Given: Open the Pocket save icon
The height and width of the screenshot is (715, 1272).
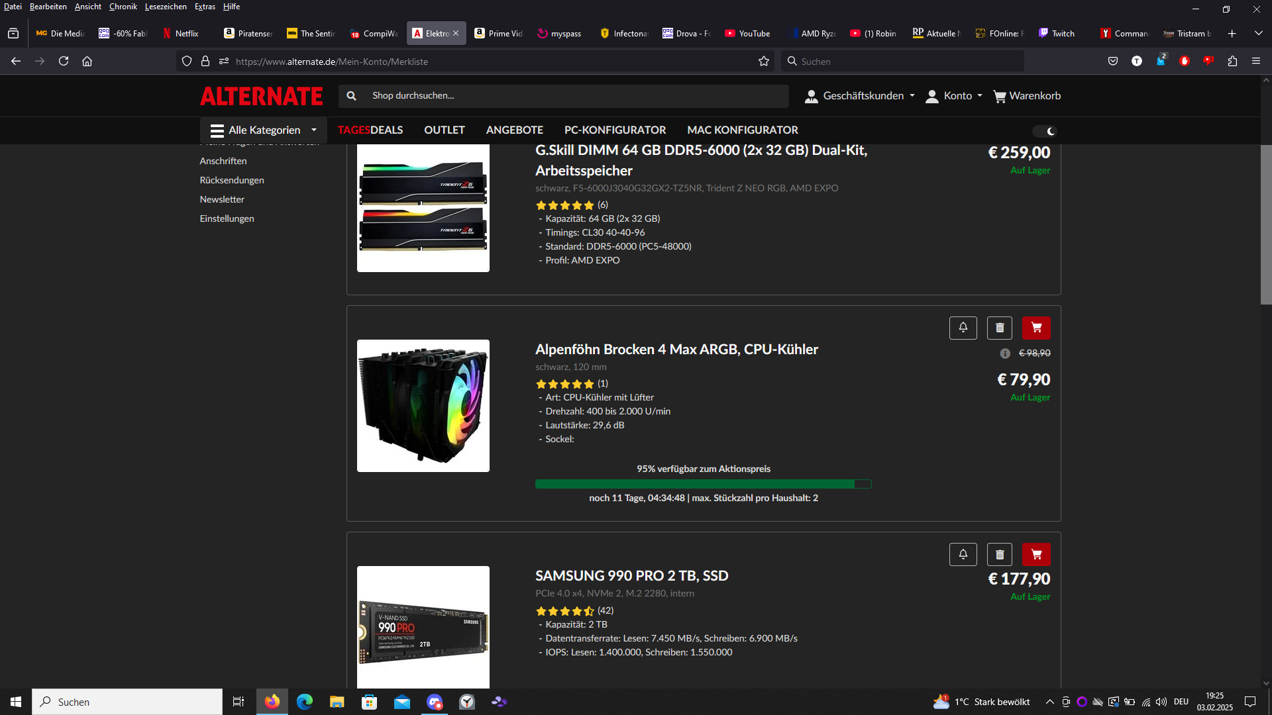Looking at the screenshot, I should [x=1113, y=61].
